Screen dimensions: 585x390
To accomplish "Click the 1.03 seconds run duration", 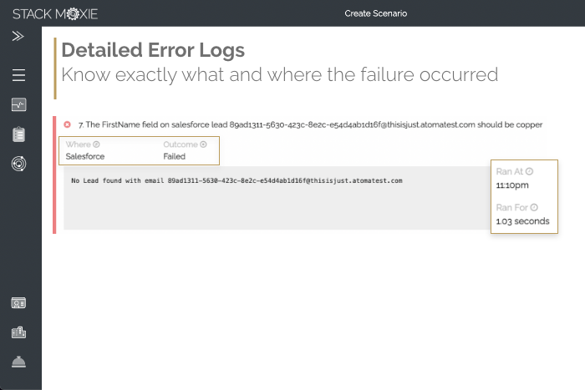I will click(x=522, y=221).
